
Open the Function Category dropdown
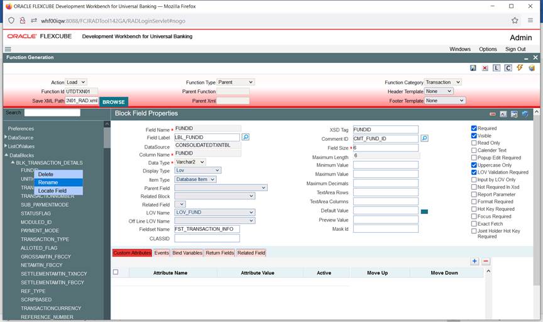[x=442, y=82]
